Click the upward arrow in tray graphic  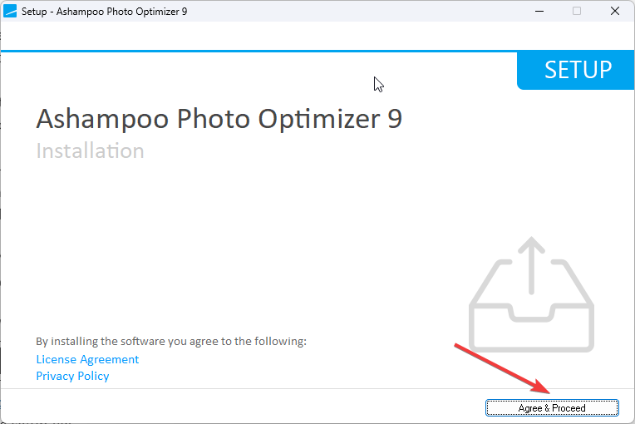[531, 265]
